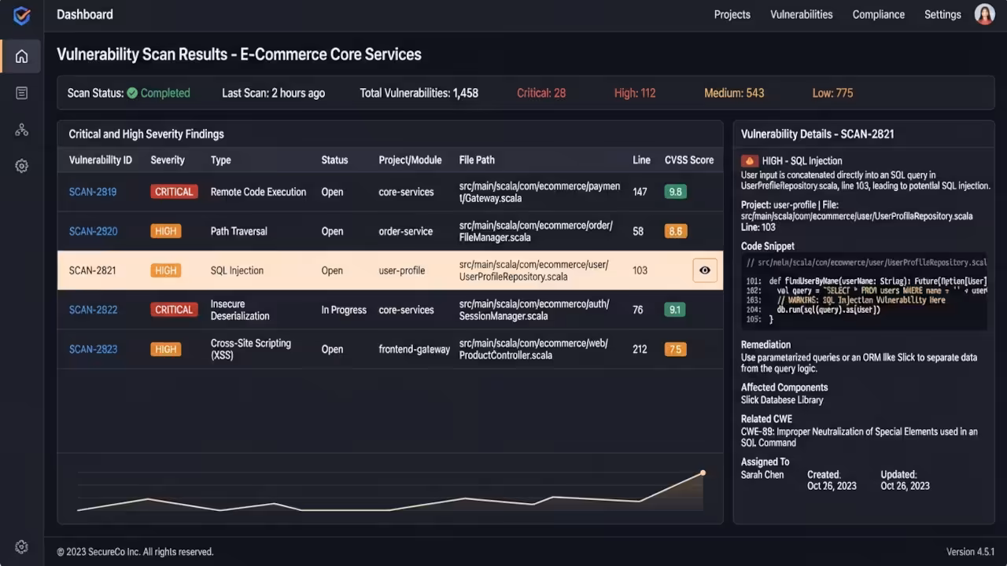Open the reports list sidebar icon

[22, 93]
